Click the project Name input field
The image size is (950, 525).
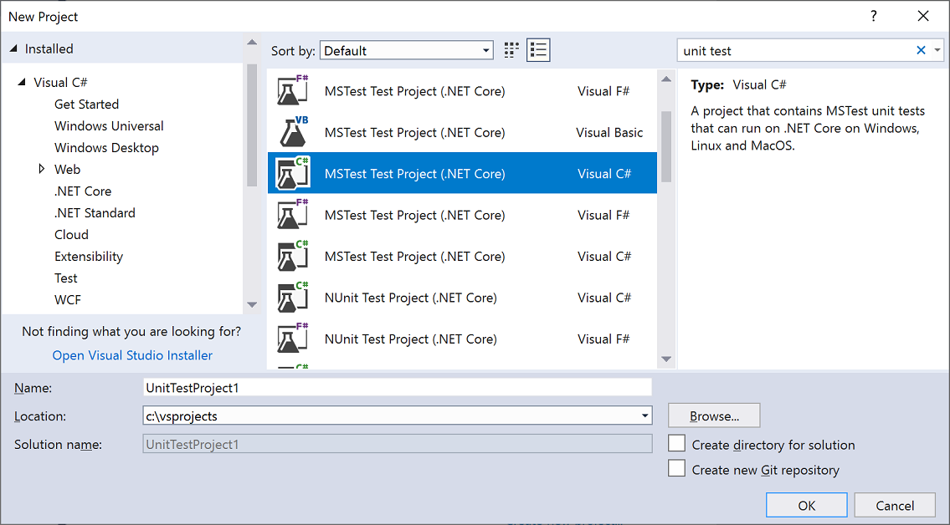[398, 388]
